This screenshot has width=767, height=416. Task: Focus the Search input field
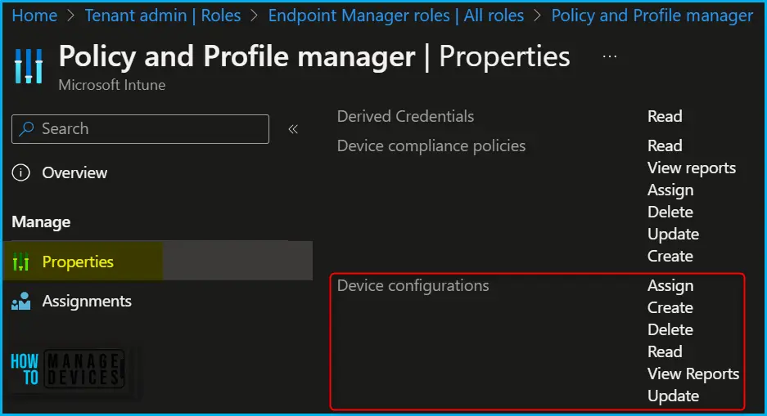141,129
